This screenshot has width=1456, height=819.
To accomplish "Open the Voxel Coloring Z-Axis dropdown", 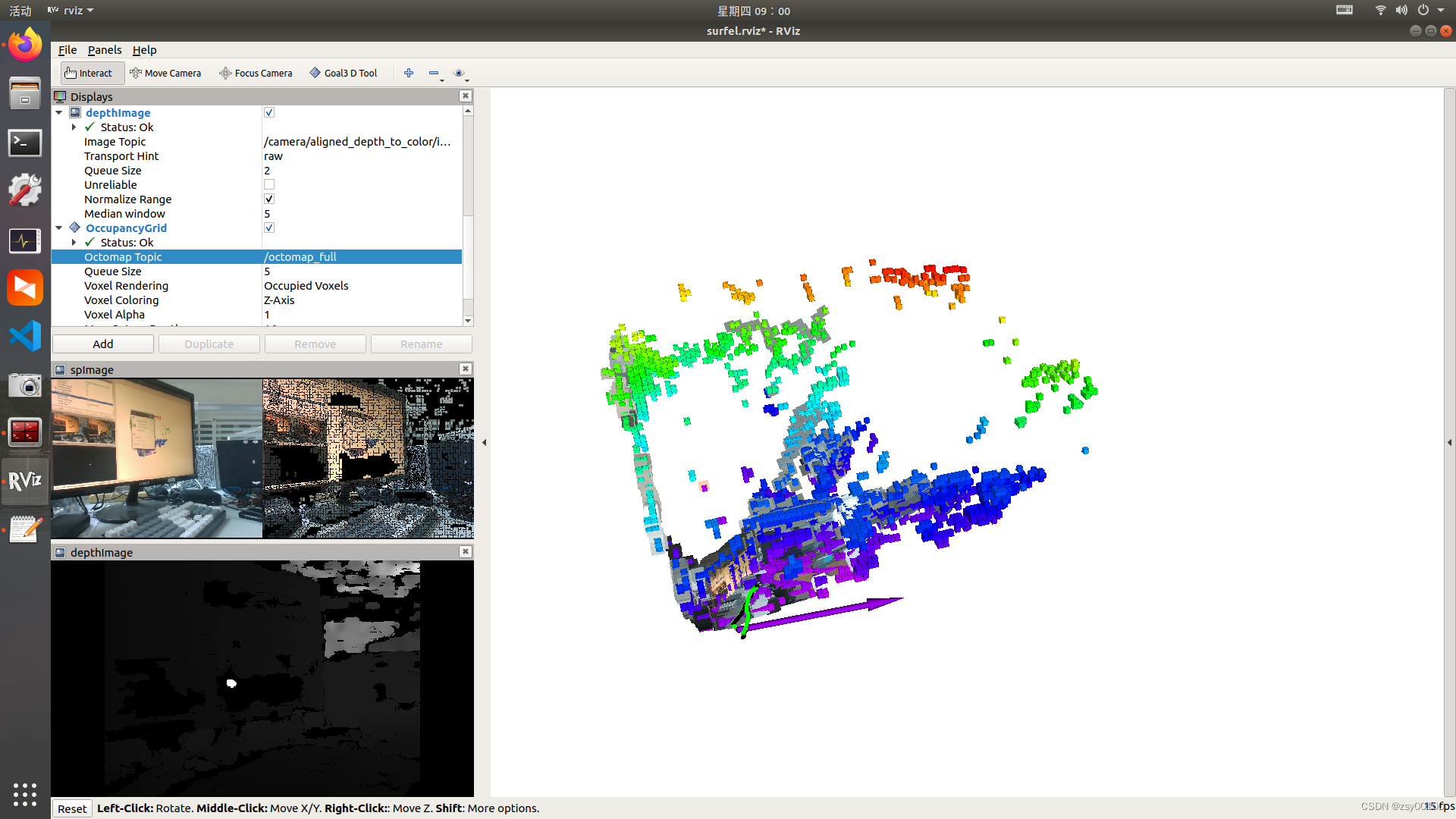I will tap(362, 300).
